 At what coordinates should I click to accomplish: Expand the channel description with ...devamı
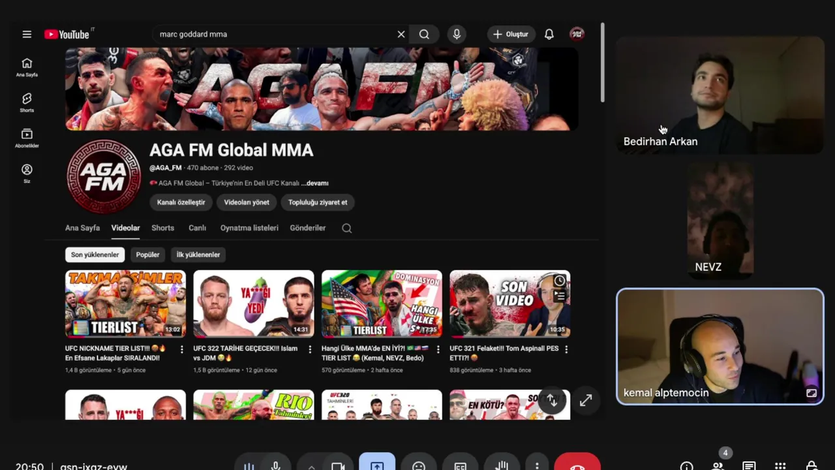tap(315, 183)
